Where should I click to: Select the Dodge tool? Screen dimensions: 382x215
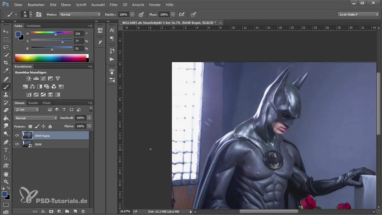[6, 133]
